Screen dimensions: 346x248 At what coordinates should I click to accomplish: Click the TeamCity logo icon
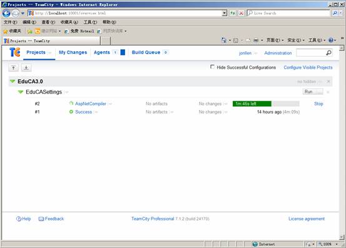tap(15, 52)
